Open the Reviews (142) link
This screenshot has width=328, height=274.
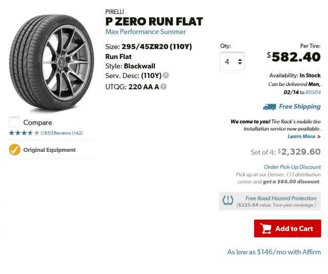[x=68, y=133]
